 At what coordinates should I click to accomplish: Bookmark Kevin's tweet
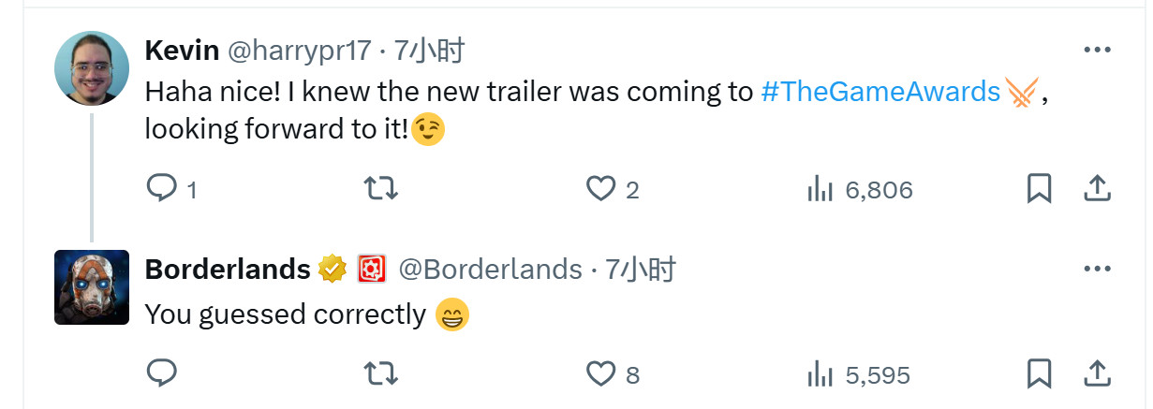click(x=1039, y=190)
